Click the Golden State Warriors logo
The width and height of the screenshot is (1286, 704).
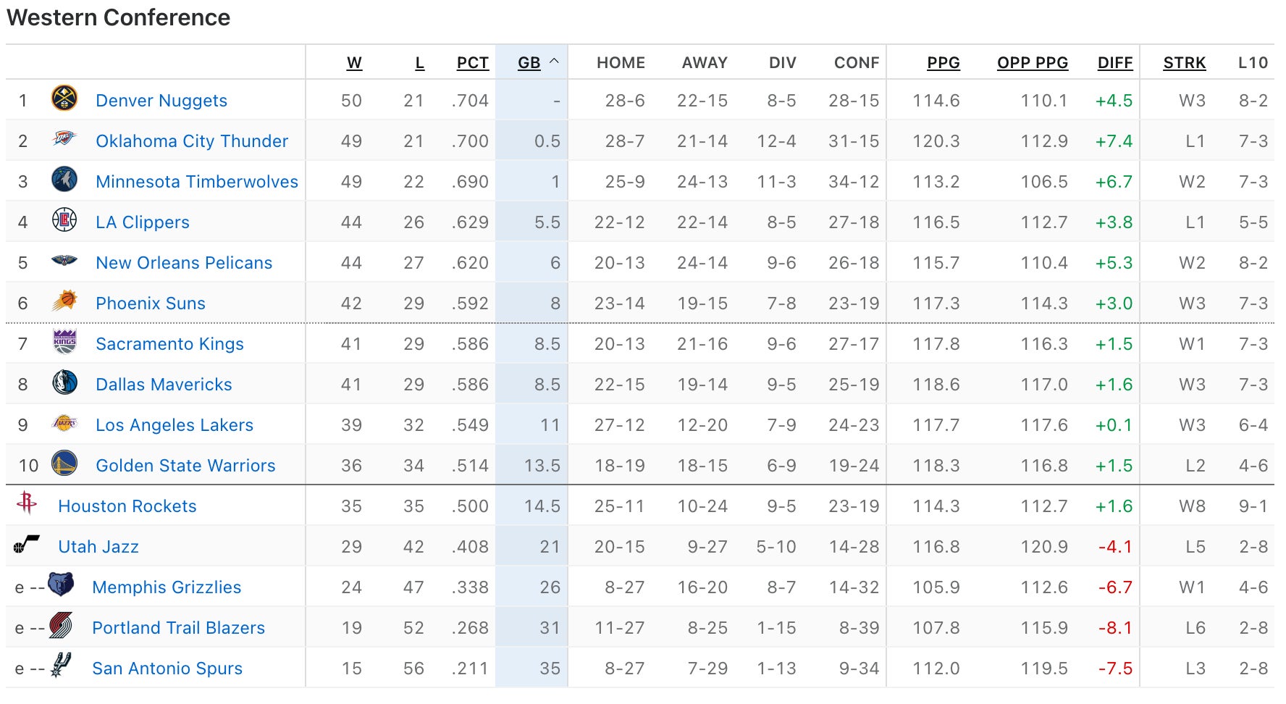(64, 463)
